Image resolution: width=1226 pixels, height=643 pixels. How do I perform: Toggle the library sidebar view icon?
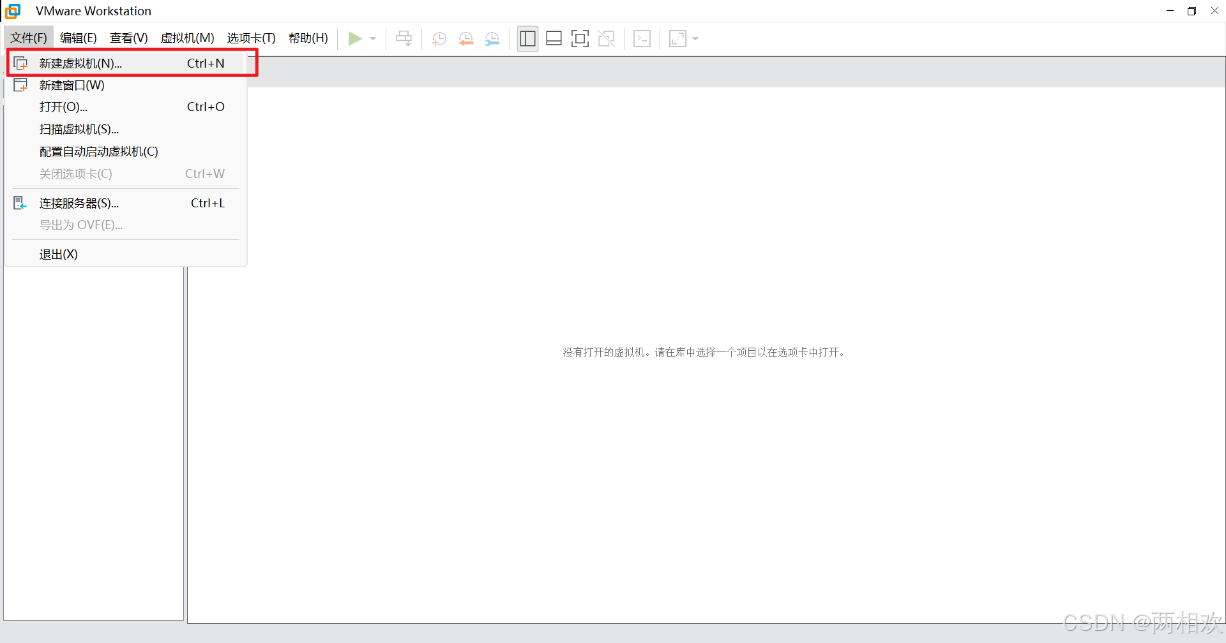click(527, 39)
